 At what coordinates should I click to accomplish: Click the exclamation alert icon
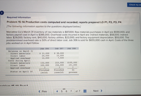(2, 13)
